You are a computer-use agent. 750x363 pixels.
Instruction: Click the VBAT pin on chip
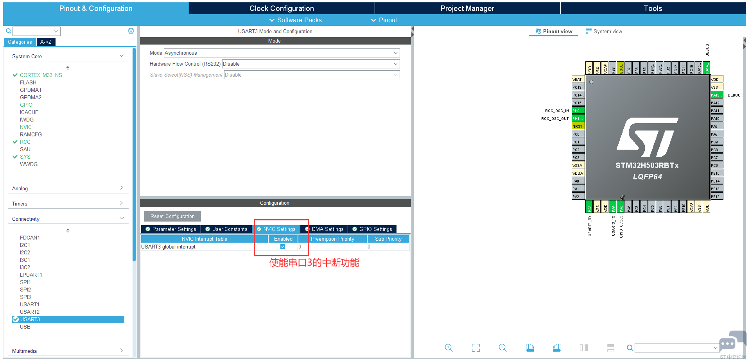coord(578,79)
